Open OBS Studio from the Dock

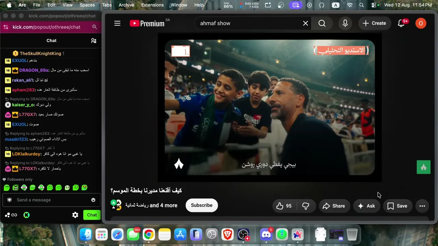pyautogui.click(x=243, y=234)
